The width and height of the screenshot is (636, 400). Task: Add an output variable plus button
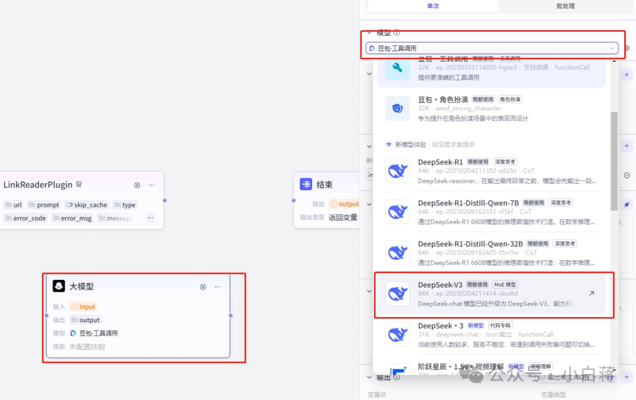click(627, 377)
